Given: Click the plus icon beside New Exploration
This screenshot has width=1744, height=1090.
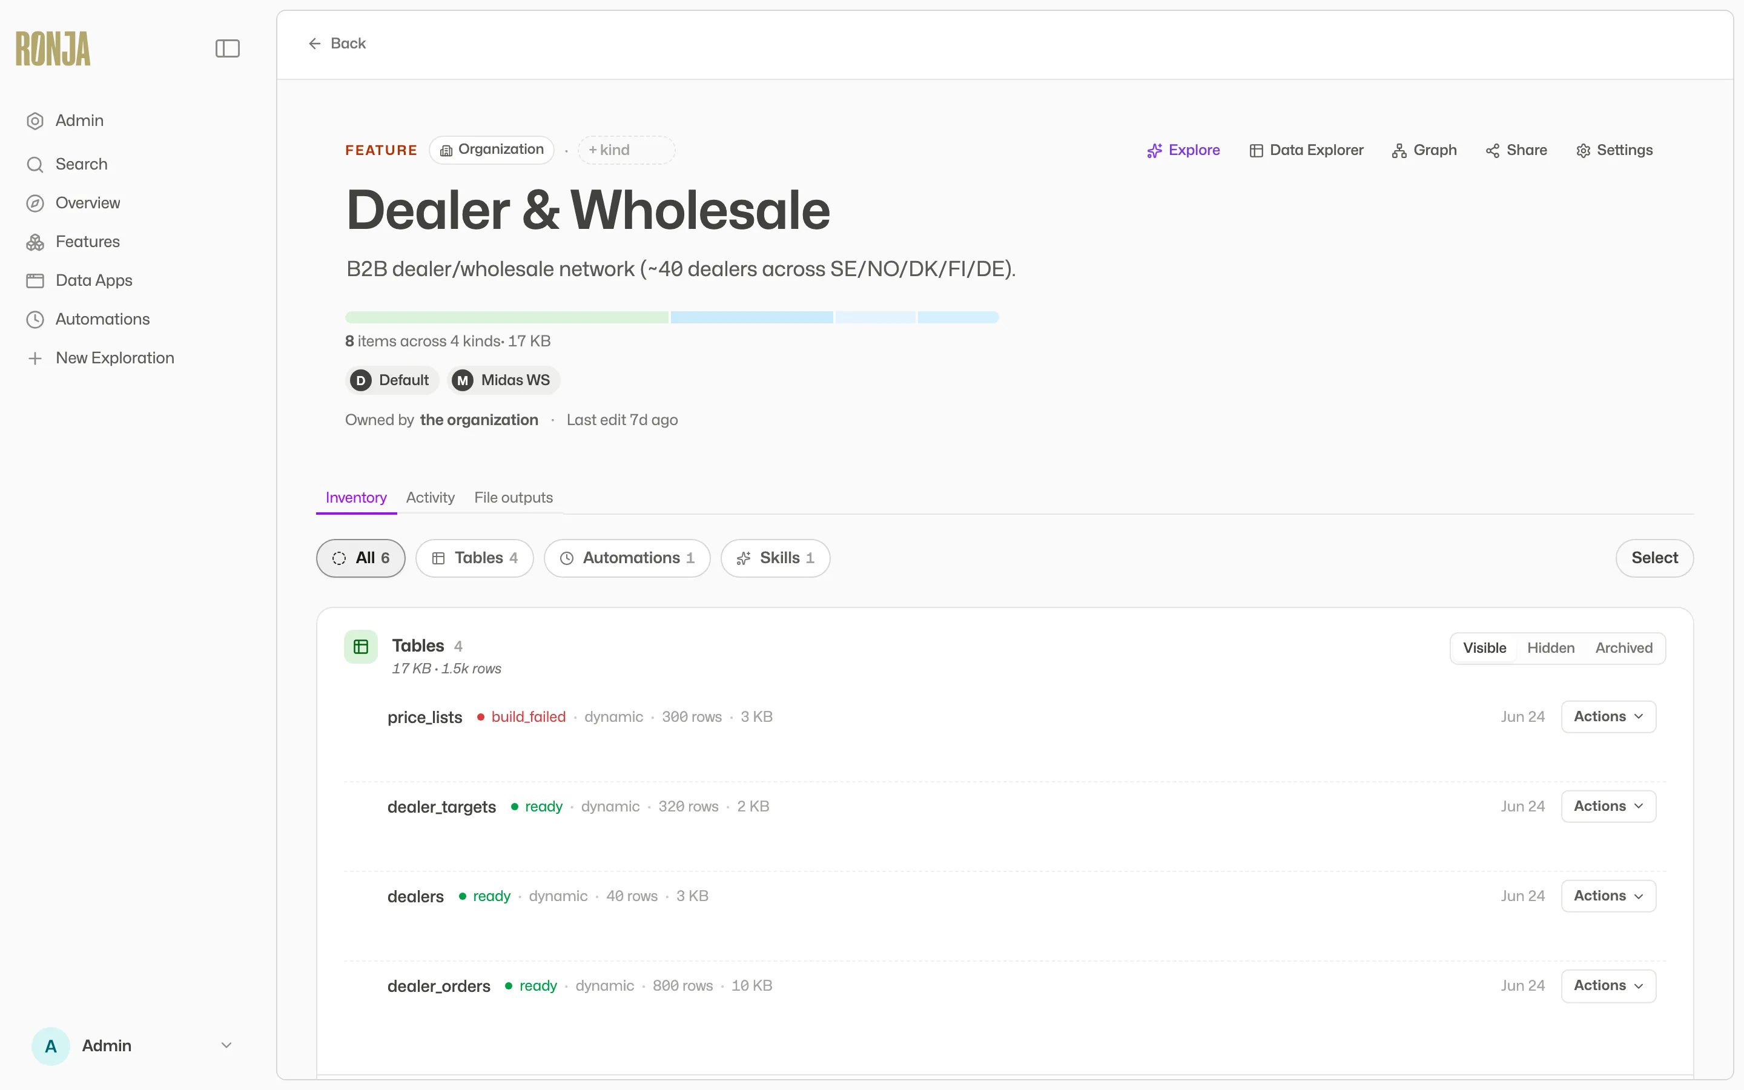Looking at the screenshot, I should click(35, 358).
